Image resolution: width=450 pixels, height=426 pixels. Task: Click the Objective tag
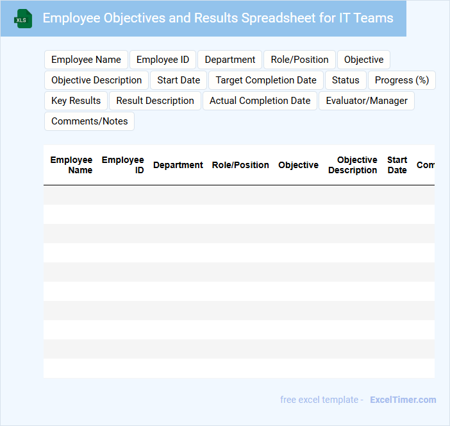click(x=363, y=60)
